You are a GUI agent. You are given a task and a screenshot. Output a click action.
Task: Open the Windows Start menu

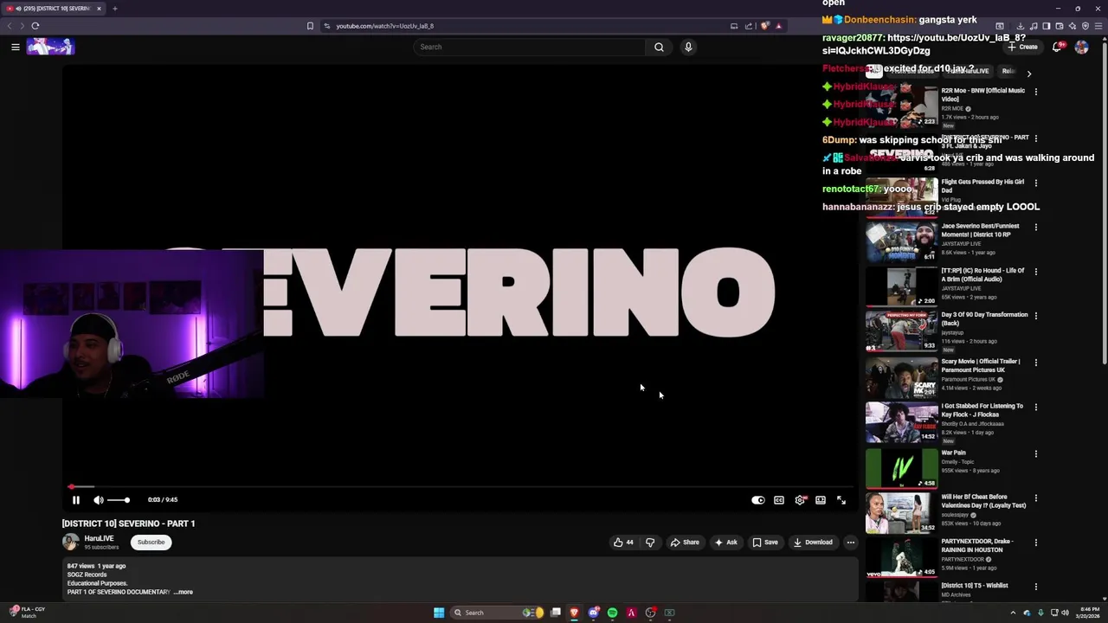click(x=439, y=613)
